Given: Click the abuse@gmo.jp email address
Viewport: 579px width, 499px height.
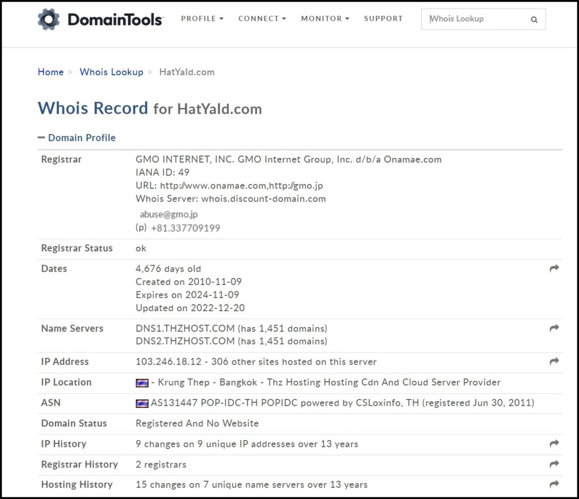Looking at the screenshot, I should pos(168,214).
